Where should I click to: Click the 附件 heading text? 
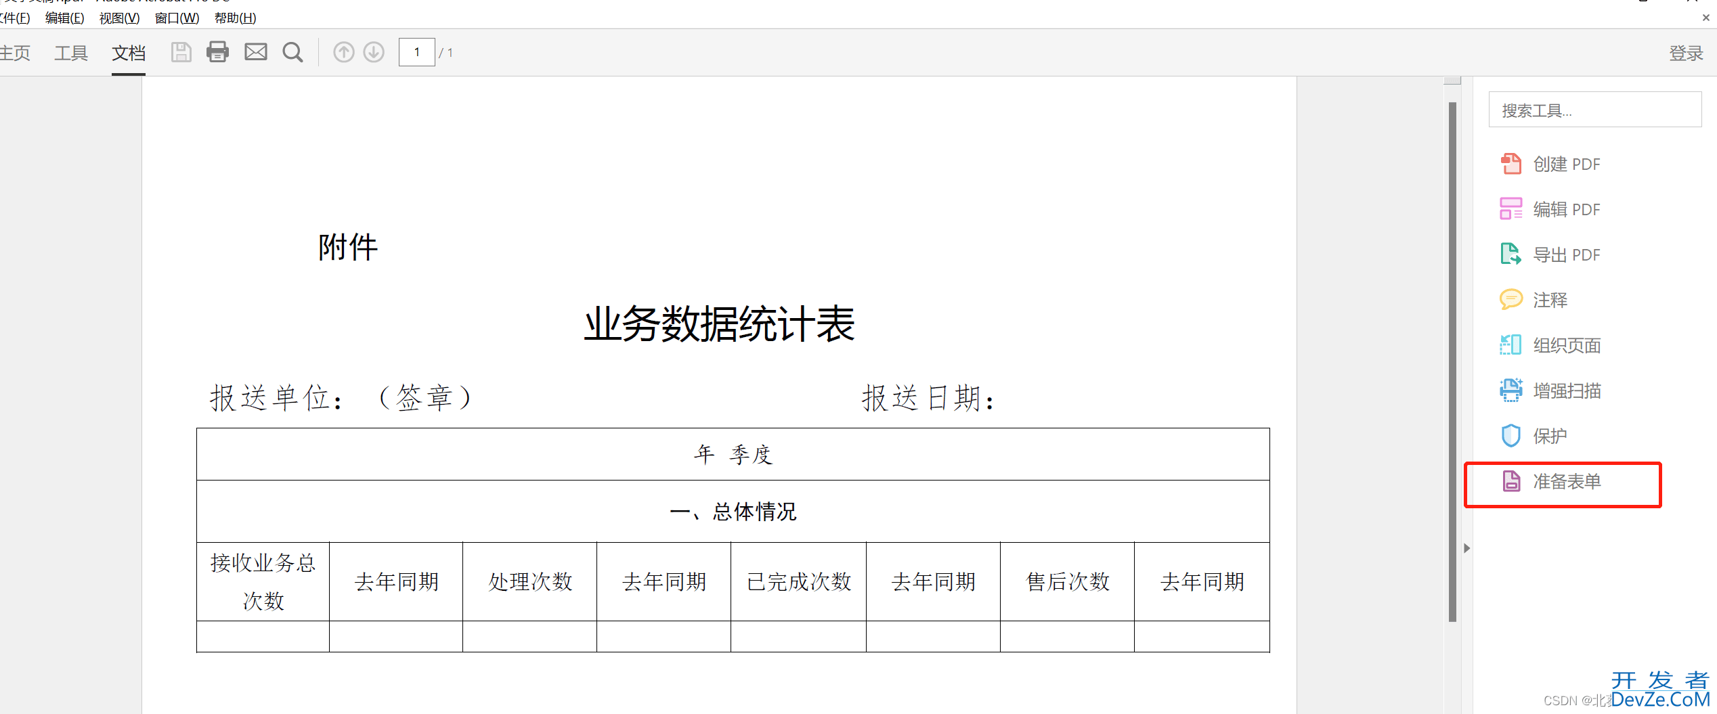348,248
